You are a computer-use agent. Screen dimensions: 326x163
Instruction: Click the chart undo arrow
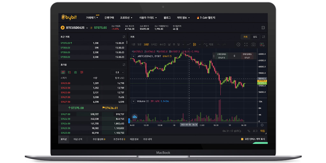219,45
